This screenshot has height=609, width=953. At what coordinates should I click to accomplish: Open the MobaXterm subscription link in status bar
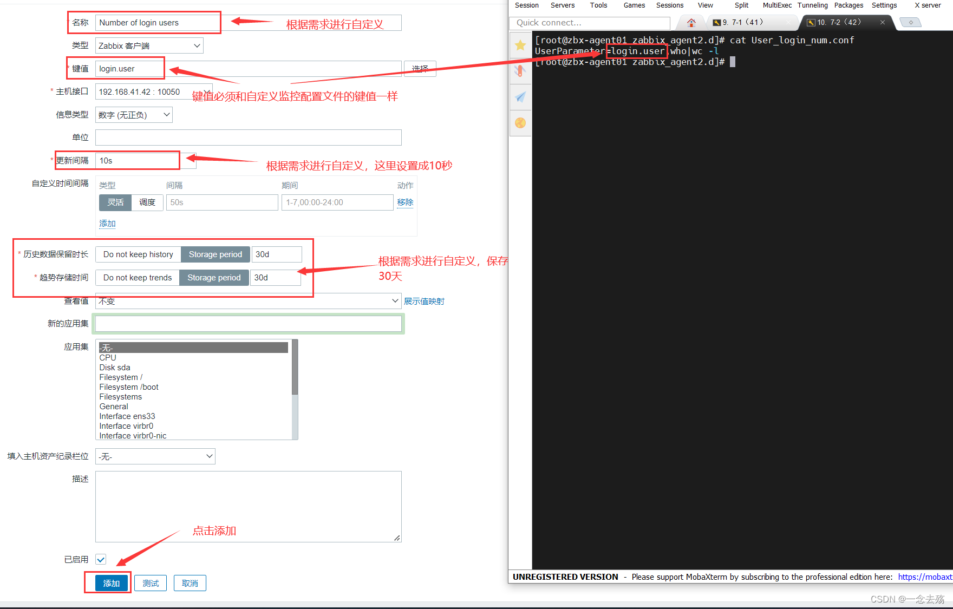925,577
